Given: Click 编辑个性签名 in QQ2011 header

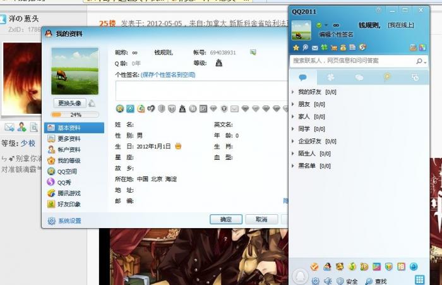Looking at the screenshot, I should tap(336, 35).
